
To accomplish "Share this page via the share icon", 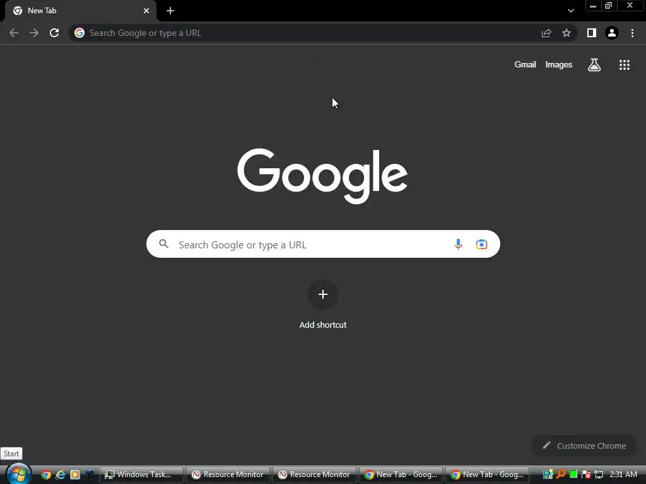I will click(546, 33).
